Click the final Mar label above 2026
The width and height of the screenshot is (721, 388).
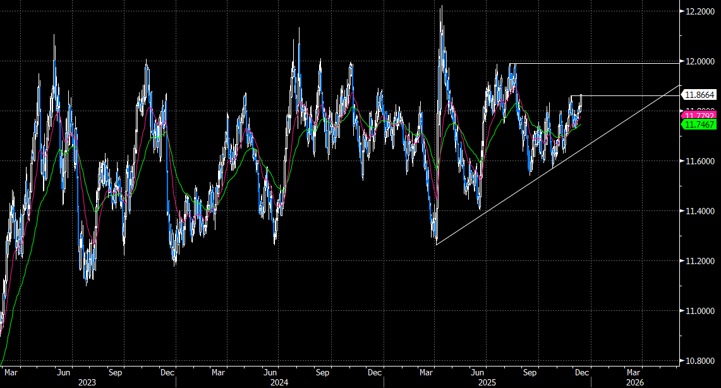(634, 373)
